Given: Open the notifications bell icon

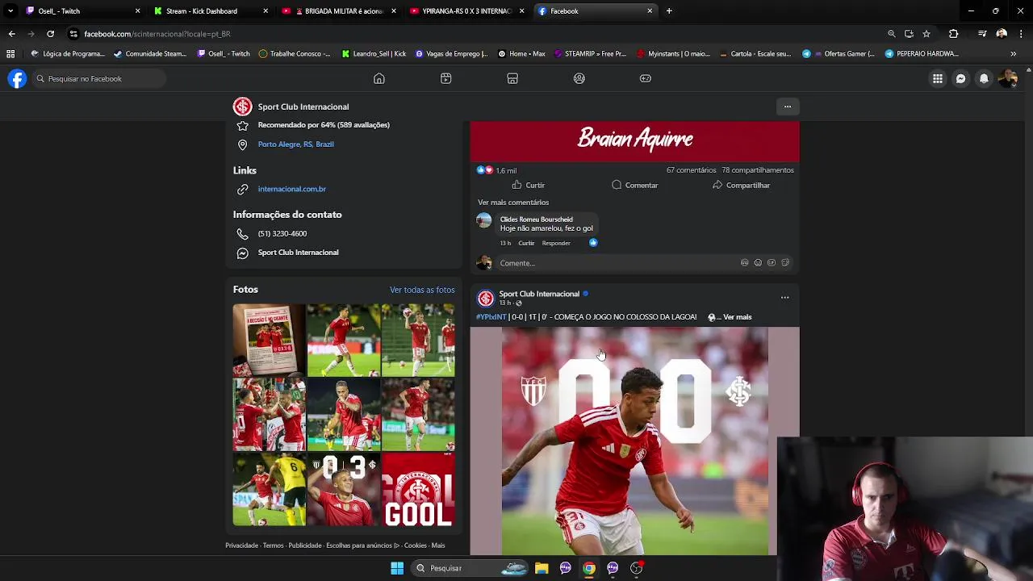Looking at the screenshot, I should (x=984, y=78).
